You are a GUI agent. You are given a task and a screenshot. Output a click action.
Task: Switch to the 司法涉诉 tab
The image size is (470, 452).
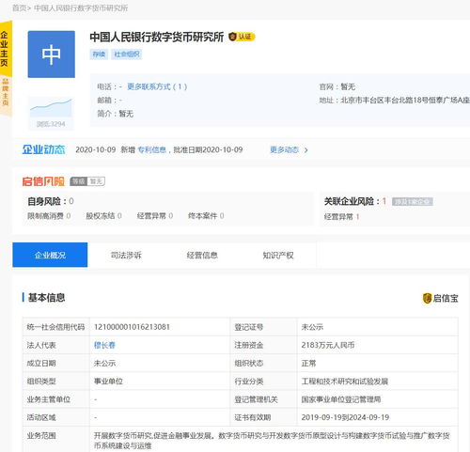click(x=126, y=255)
